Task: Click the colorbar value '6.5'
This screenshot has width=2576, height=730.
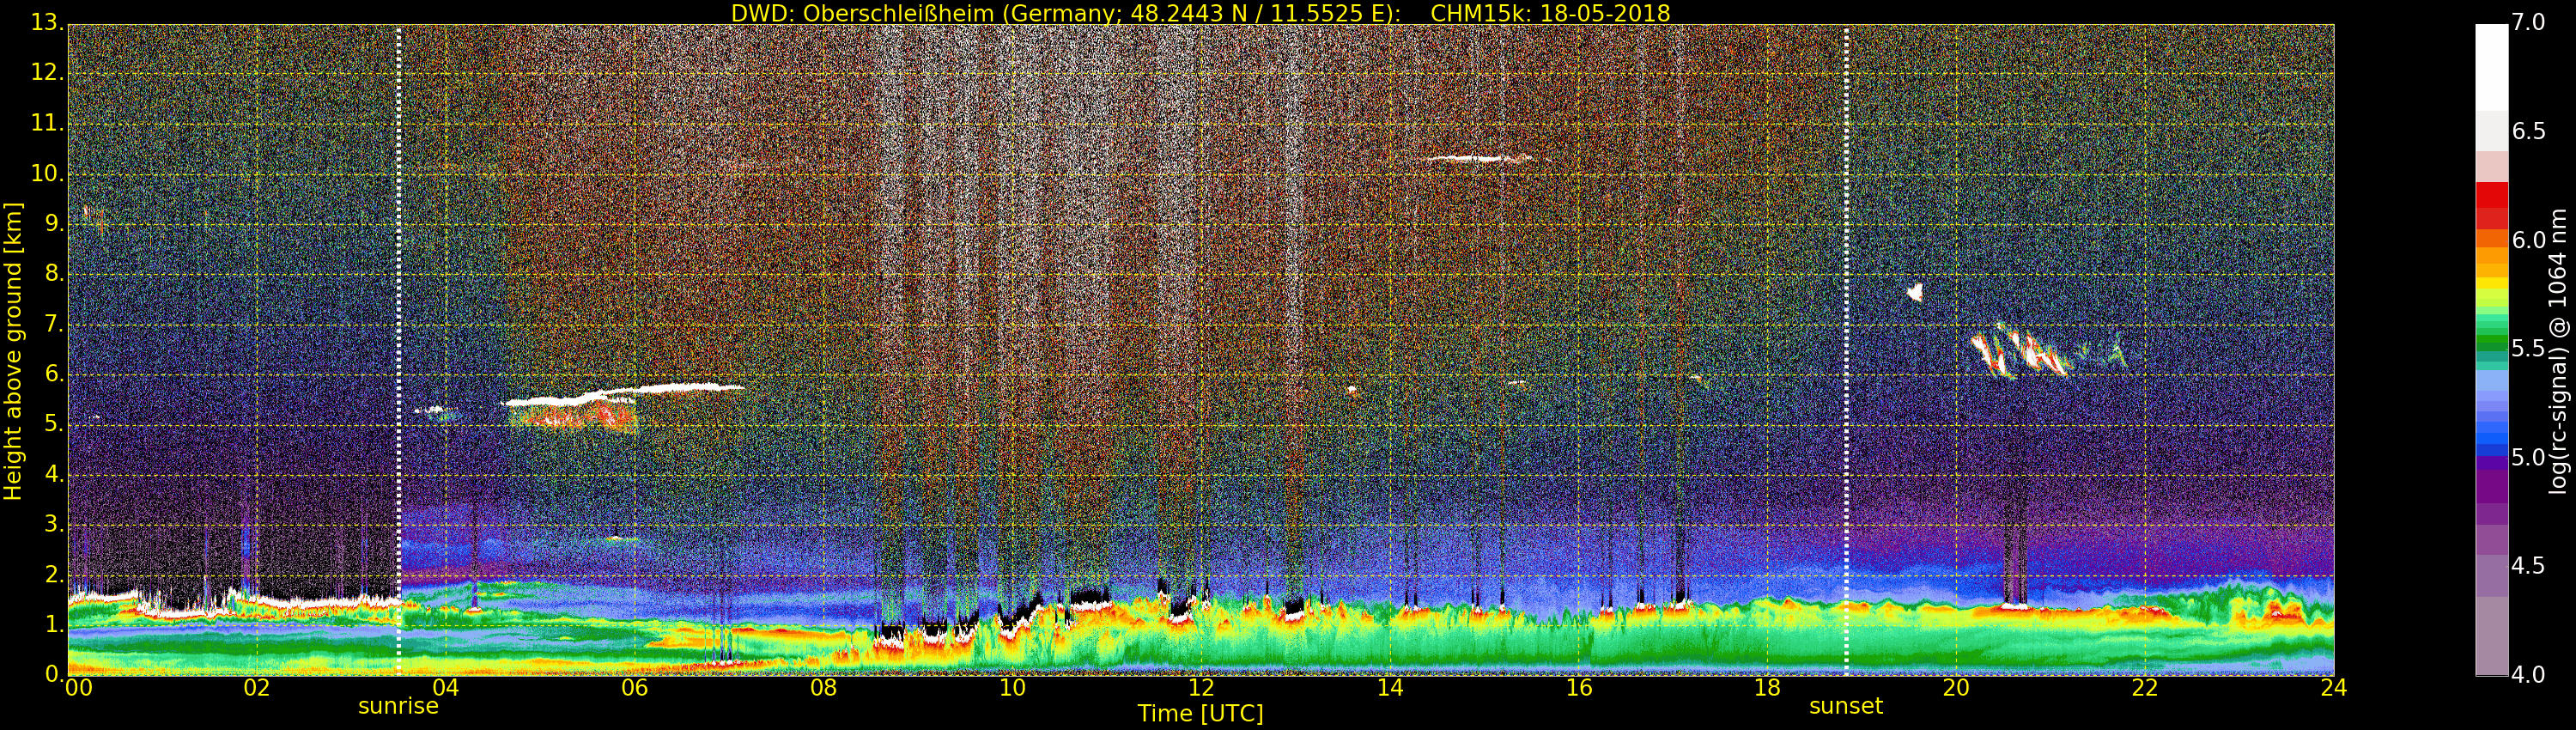Action: point(2528,131)
